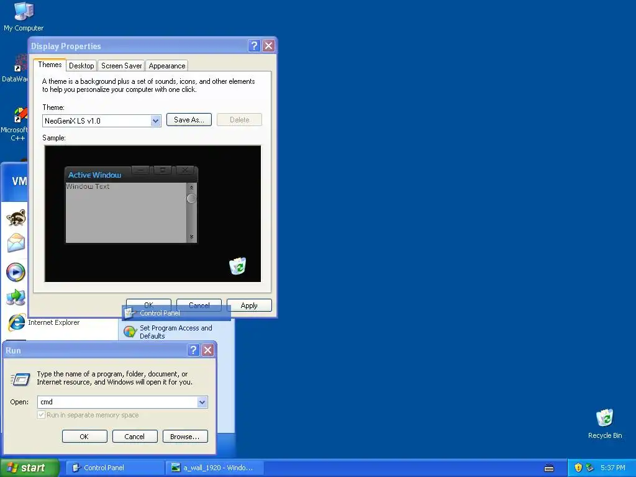
Task: Click the Apply button in Display Properties
Action: [249, 306]
